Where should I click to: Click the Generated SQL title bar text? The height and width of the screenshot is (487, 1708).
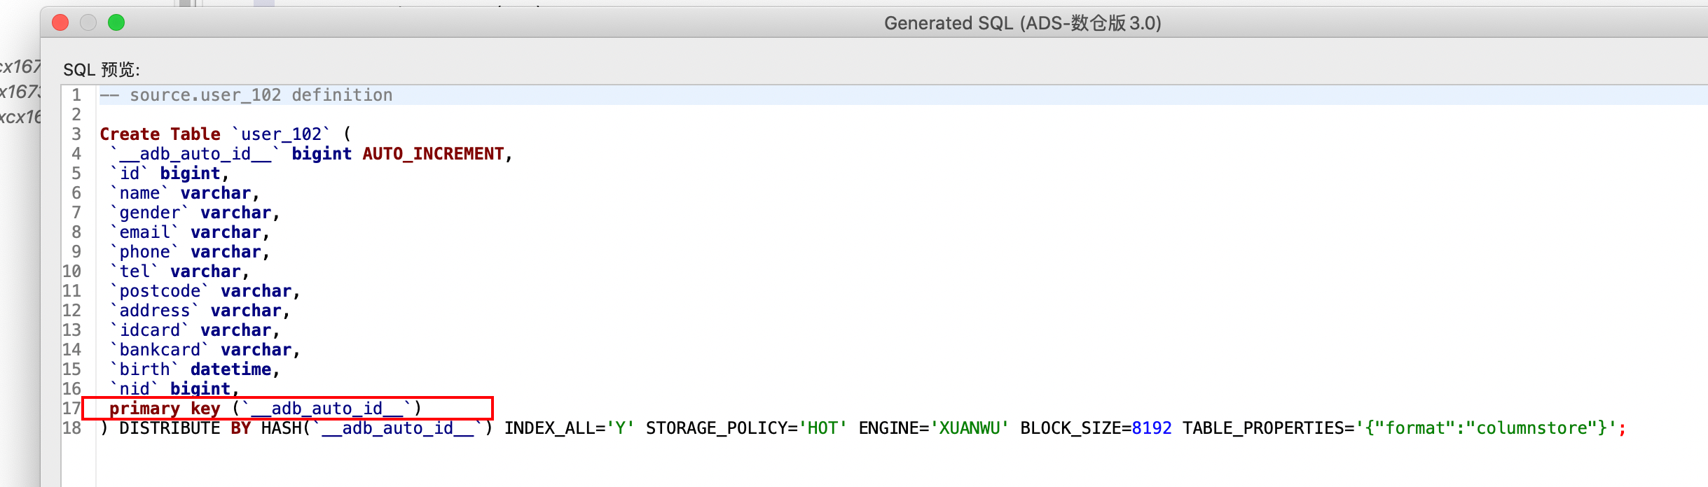1022,23
